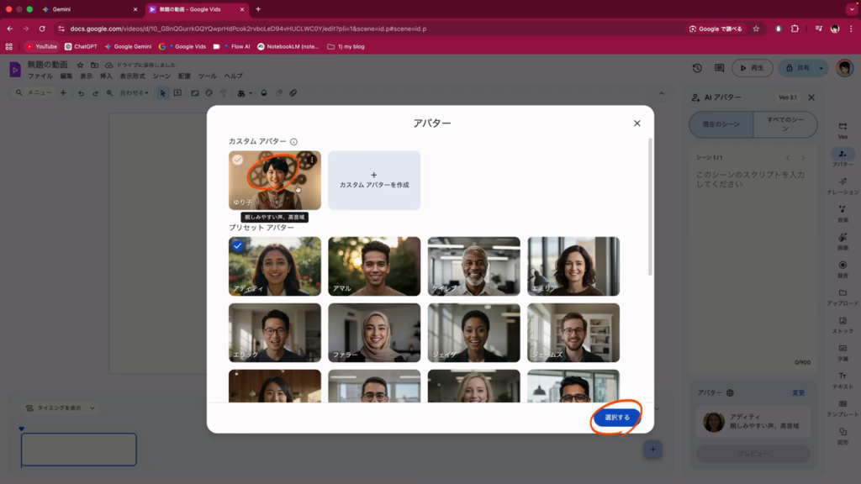Screen dimensions: 861x484
Task: Click the undo arrow in toolbar
Action: coord(82,93)
